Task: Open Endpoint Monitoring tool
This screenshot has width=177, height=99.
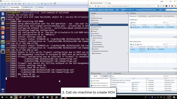Action: pos(98,47)
